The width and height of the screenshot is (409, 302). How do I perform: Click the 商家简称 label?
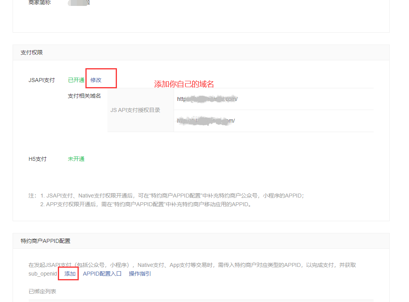[x=40, y=3]
